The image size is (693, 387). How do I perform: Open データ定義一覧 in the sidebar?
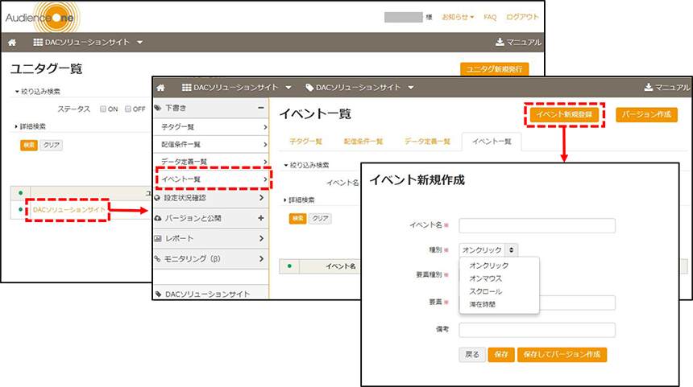[x=211, y=162]
